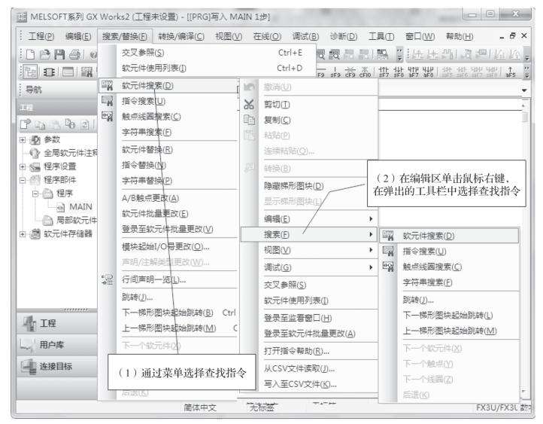
Task: Select 下一梯形图块起始跳转(L) in submenu
Action: [449, 315]
